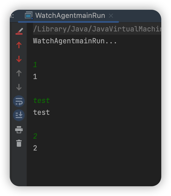The height and width of the screenshot is (196, 171).
Task: Click the WatchAgentmainRun... output line
Action: tap(75, 41)
